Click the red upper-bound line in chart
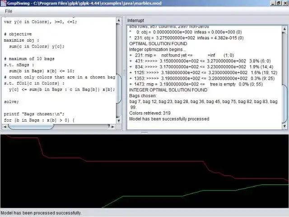This screenshot has width=289, height=217. [144, 161]
